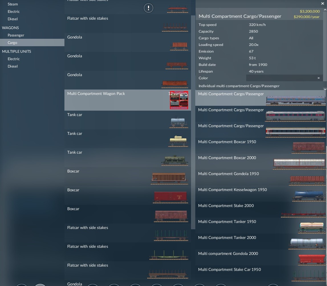Choose the grey and red Cargo/Passenger variant
This screenshot has width=327, height=286.
(x=261, y=114)
